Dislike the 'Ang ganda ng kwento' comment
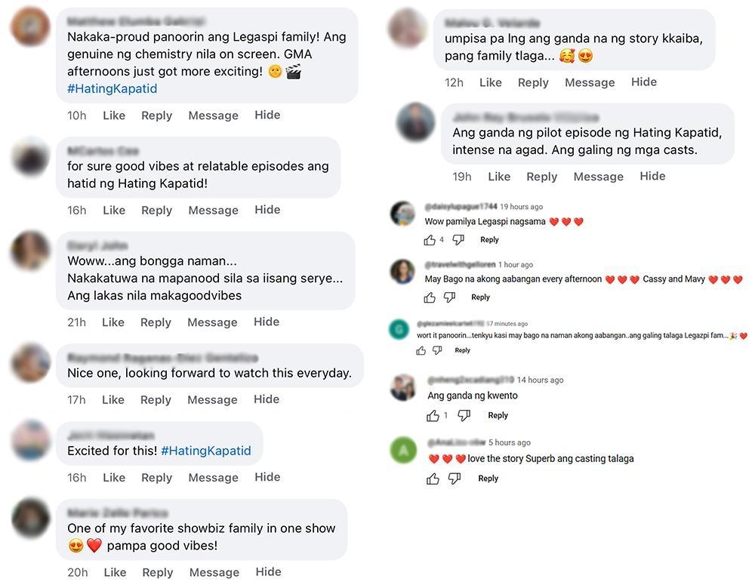This screenshot has width=755, height=585. [x=464, y=416]
